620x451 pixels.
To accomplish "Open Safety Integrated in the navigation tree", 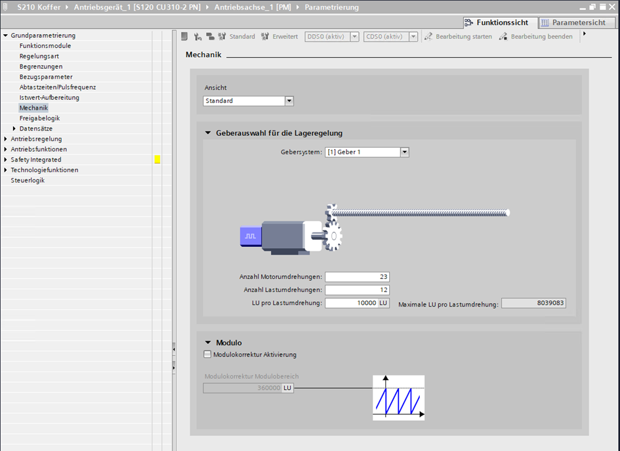I will pyautogui.click(x=36, y=160).
